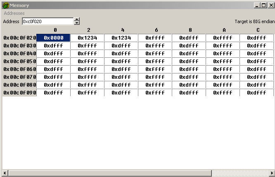The height and width of the screenshot is (177, 275).
Task: Select column 4 cell in row 0x00c0f070
Action: point(121,77)
